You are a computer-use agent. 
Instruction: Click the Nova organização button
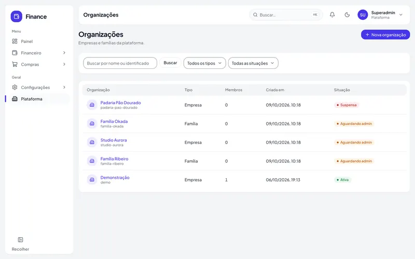[385, 35]
